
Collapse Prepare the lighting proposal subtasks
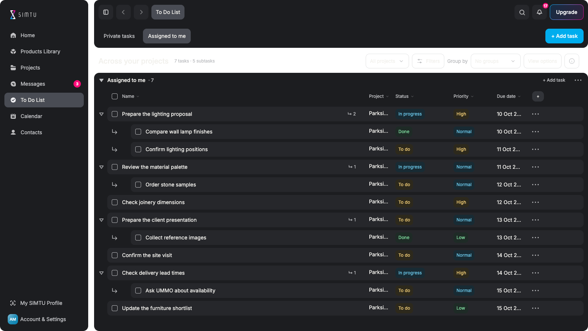pyautogui.click(x=101, y=114)
